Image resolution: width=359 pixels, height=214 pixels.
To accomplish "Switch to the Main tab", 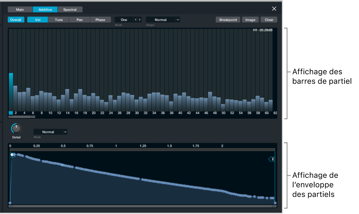I will 20,10.
